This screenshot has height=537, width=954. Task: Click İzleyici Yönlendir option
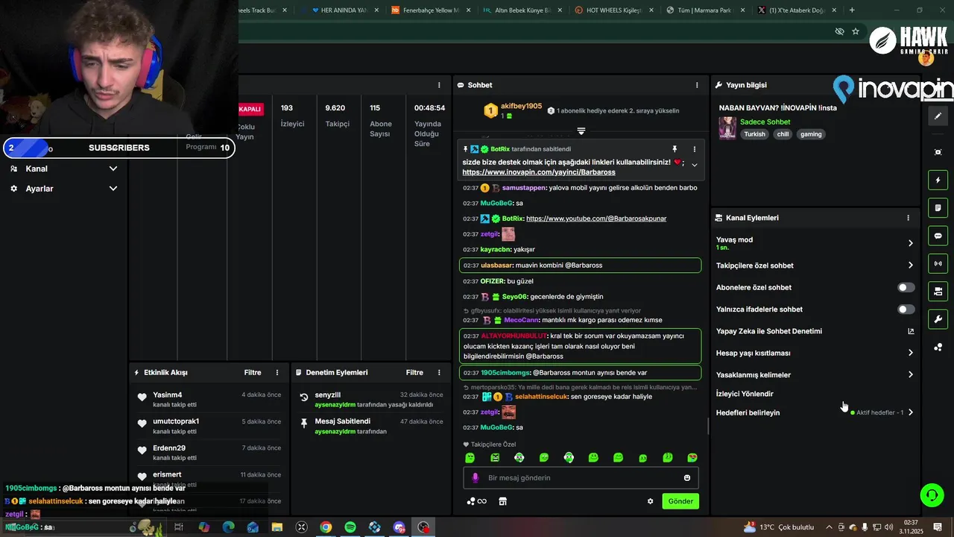[x=745, y=394]
